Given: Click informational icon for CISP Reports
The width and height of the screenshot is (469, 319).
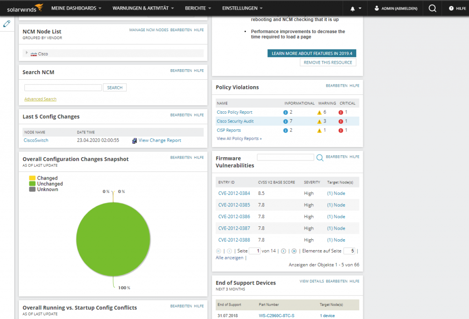Looking at the screenshot, I should [x=286, y=131].
